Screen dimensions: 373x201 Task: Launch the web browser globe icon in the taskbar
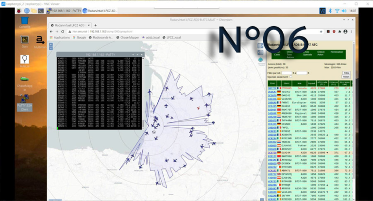pos(27,11)
